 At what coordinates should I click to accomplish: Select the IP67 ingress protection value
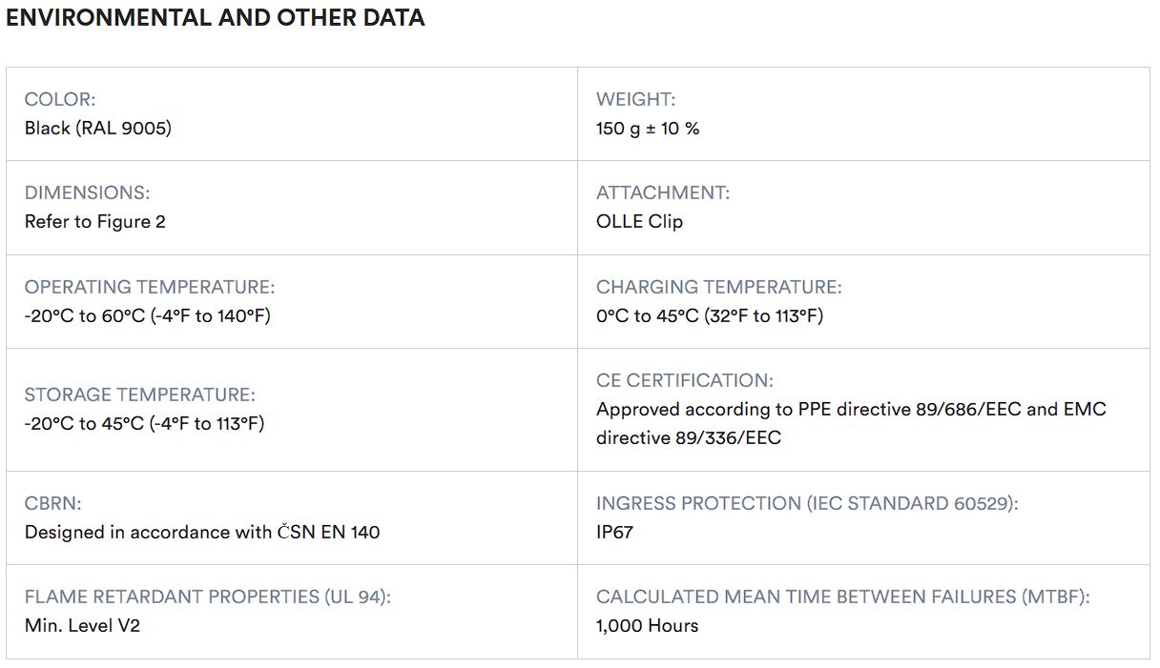pos(614,532)
